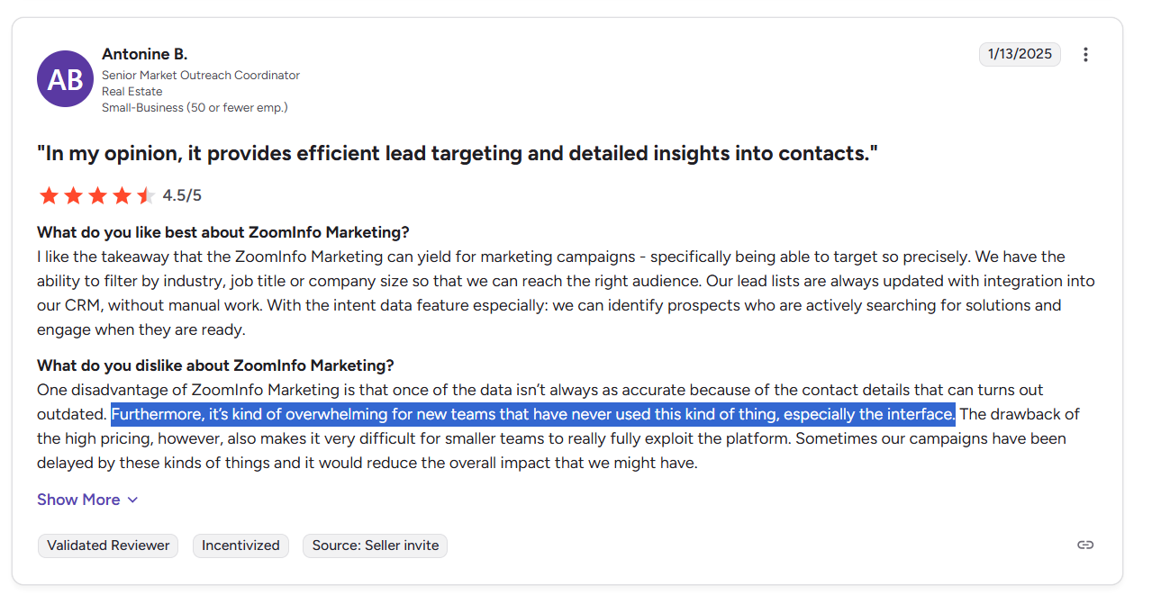Click the bold review title quote
The height and width of the screenshot is (595, 1161).
coord(458,153)
